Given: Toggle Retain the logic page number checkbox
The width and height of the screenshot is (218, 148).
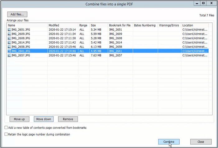Looking at the screenshot, I should click(6, 134).
